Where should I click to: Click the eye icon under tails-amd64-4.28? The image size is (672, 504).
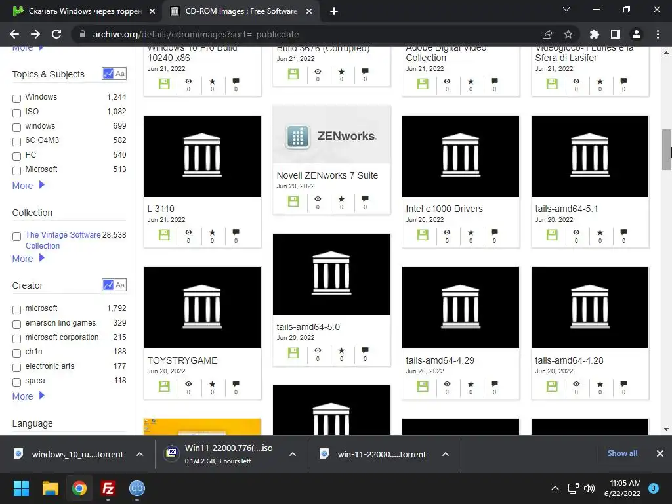[x=576, y=383]
